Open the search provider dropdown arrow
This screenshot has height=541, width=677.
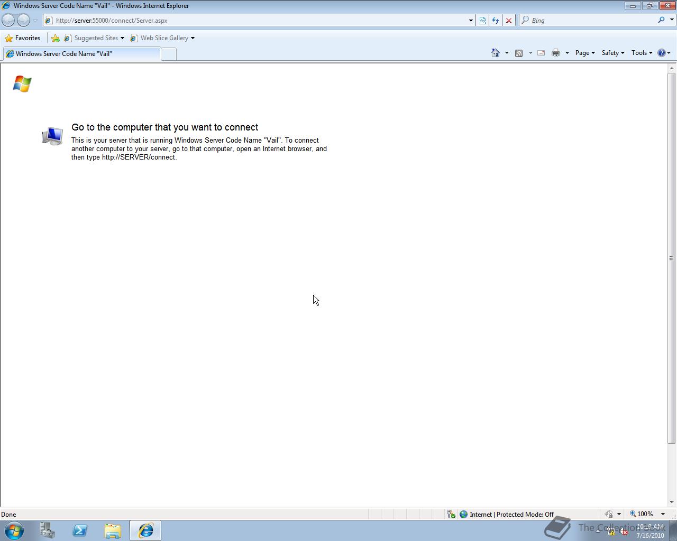(x=672, y=20)
